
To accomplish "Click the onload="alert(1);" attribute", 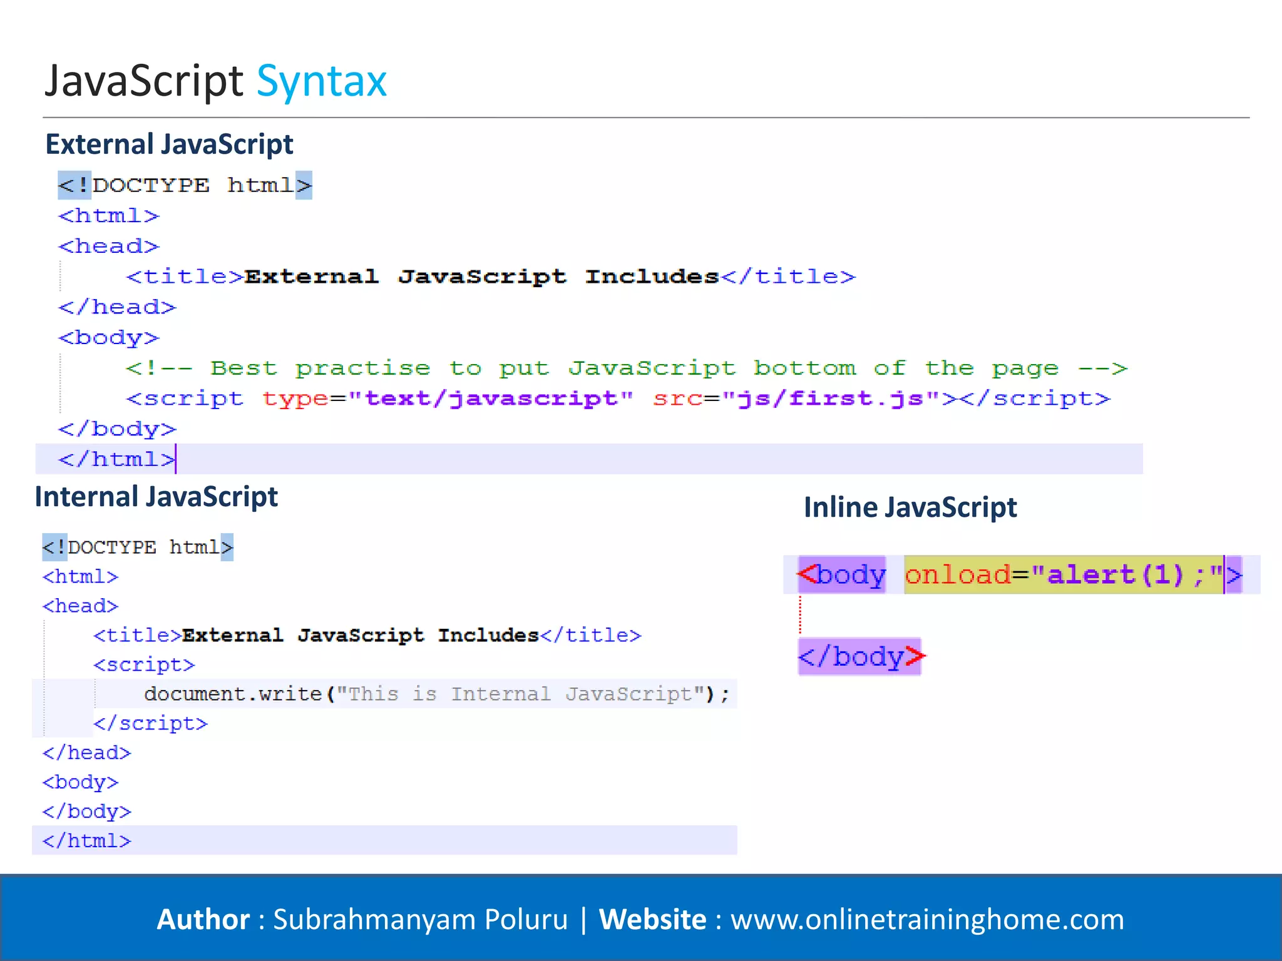I will pos(1064,574).
